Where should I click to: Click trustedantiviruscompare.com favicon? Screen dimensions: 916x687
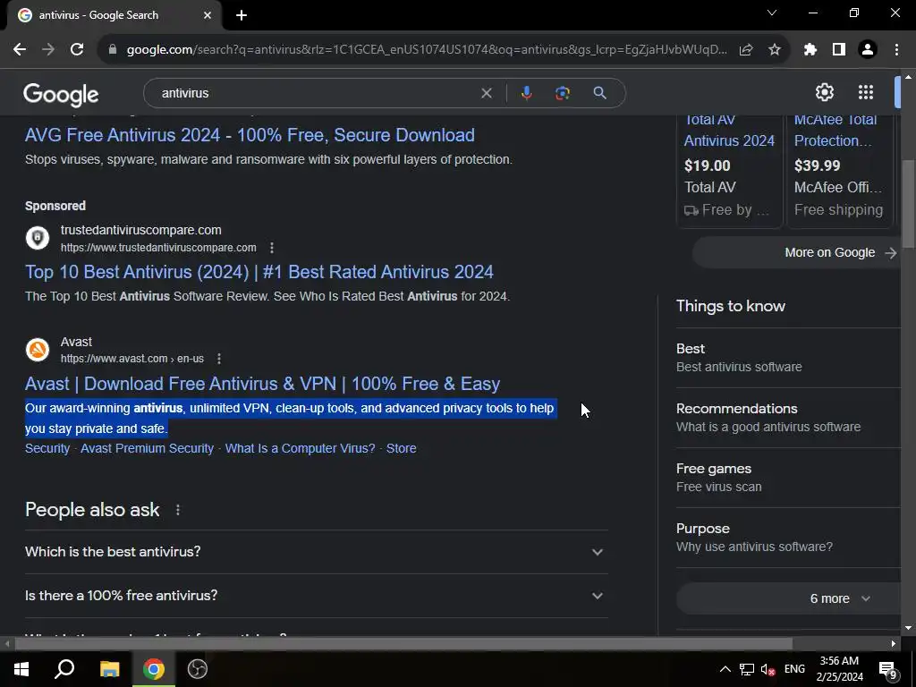(38, 238)
